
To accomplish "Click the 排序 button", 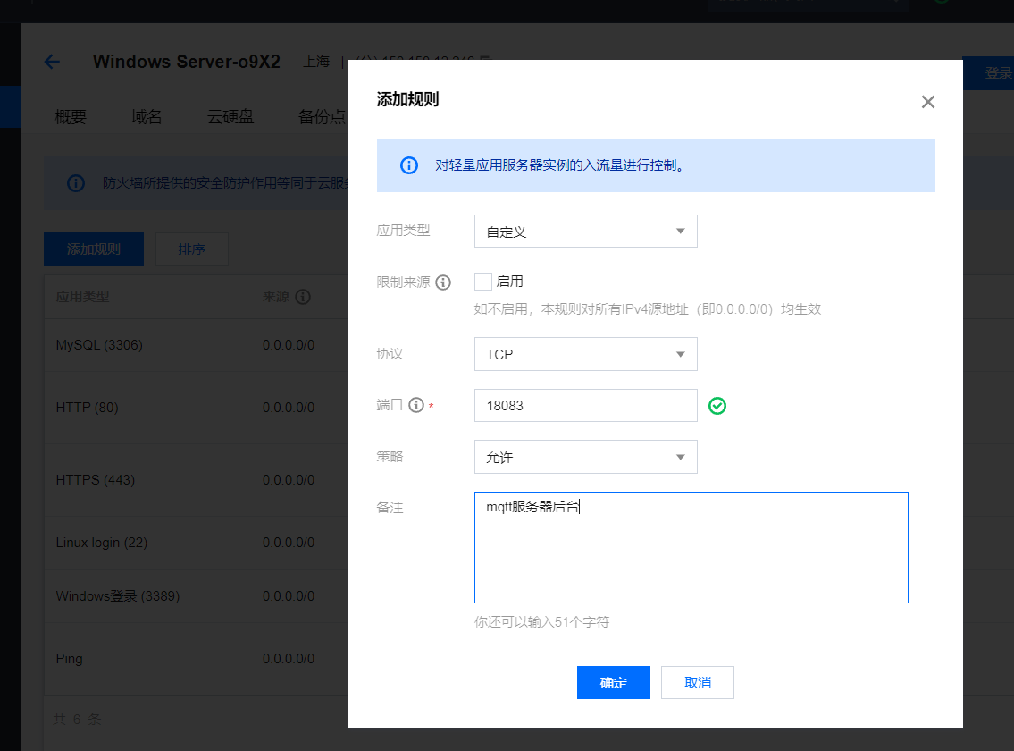I will pyautogui.click(x=191, y=249).
